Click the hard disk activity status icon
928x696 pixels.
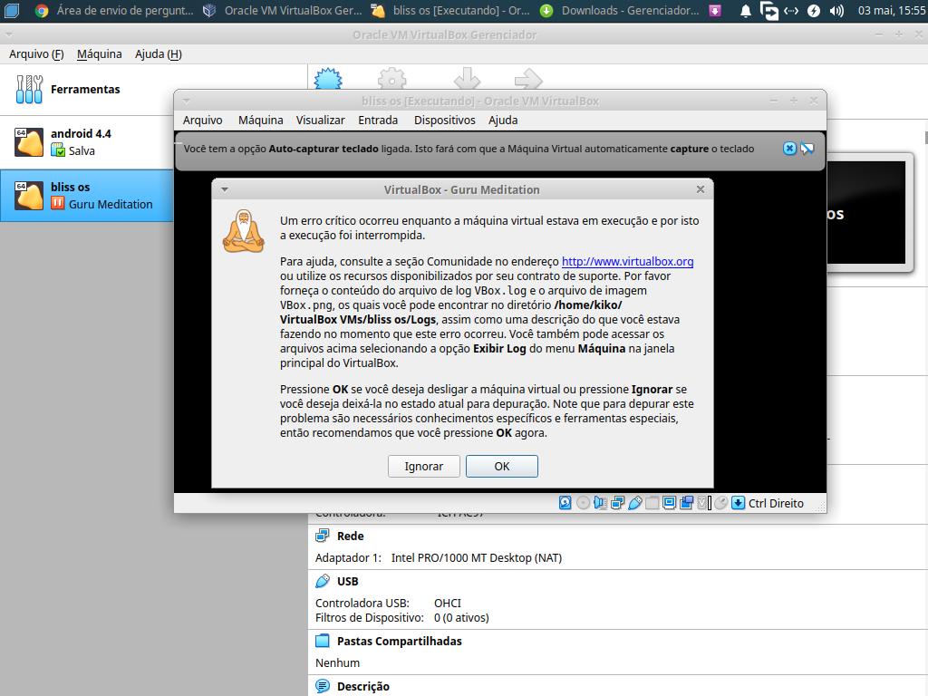[565, 503]
